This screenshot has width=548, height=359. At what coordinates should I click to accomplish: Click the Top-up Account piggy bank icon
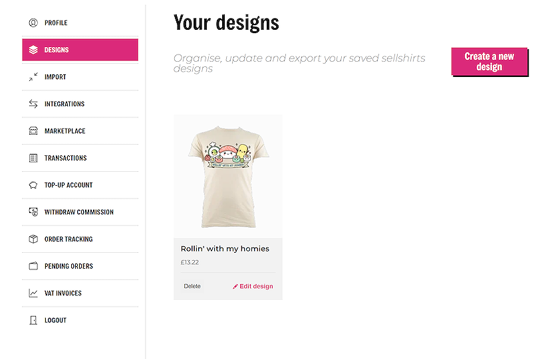33,185
